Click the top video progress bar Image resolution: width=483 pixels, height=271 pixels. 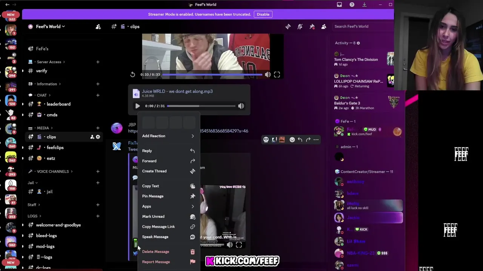click(x=212, y=75)
